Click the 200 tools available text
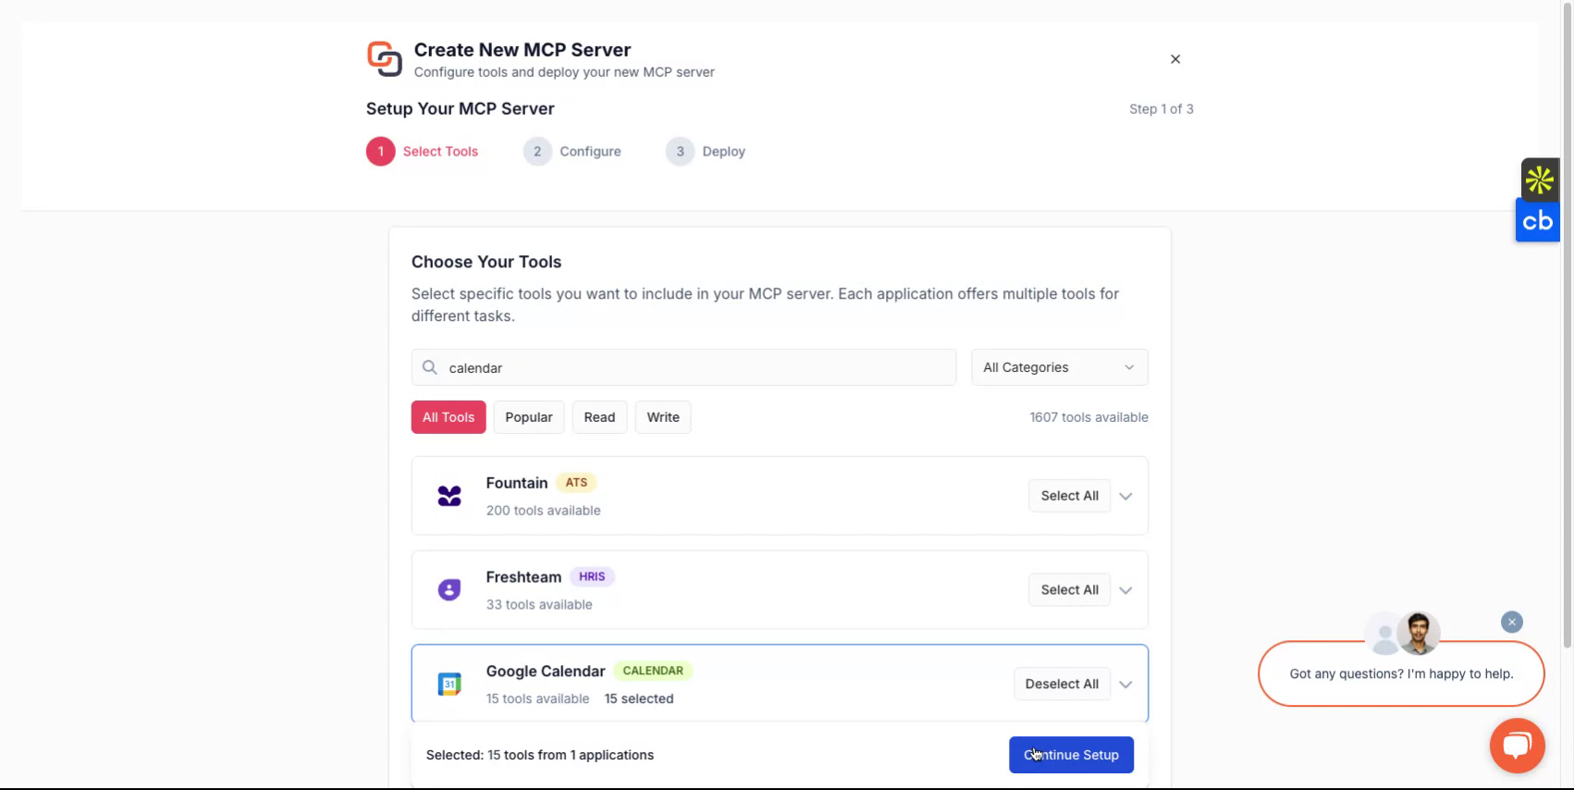 544,511
